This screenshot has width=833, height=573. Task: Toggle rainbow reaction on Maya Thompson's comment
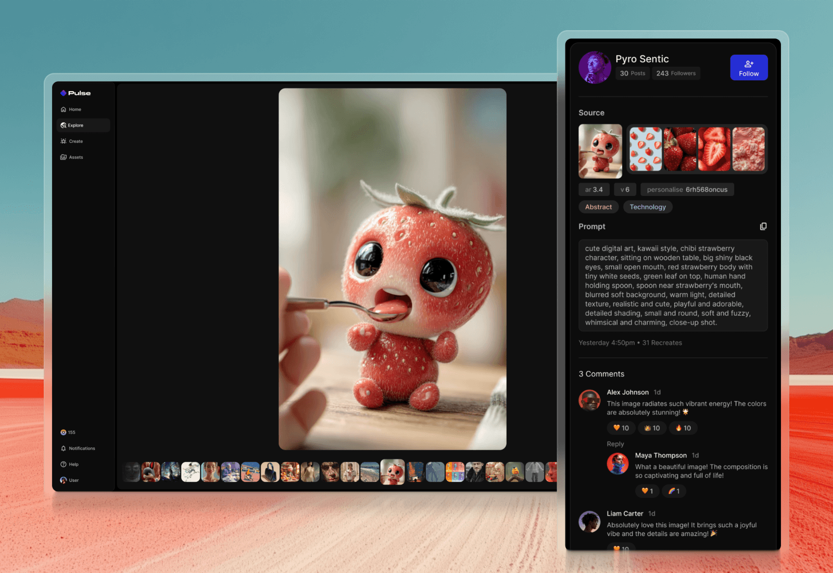tap(674, 491)
